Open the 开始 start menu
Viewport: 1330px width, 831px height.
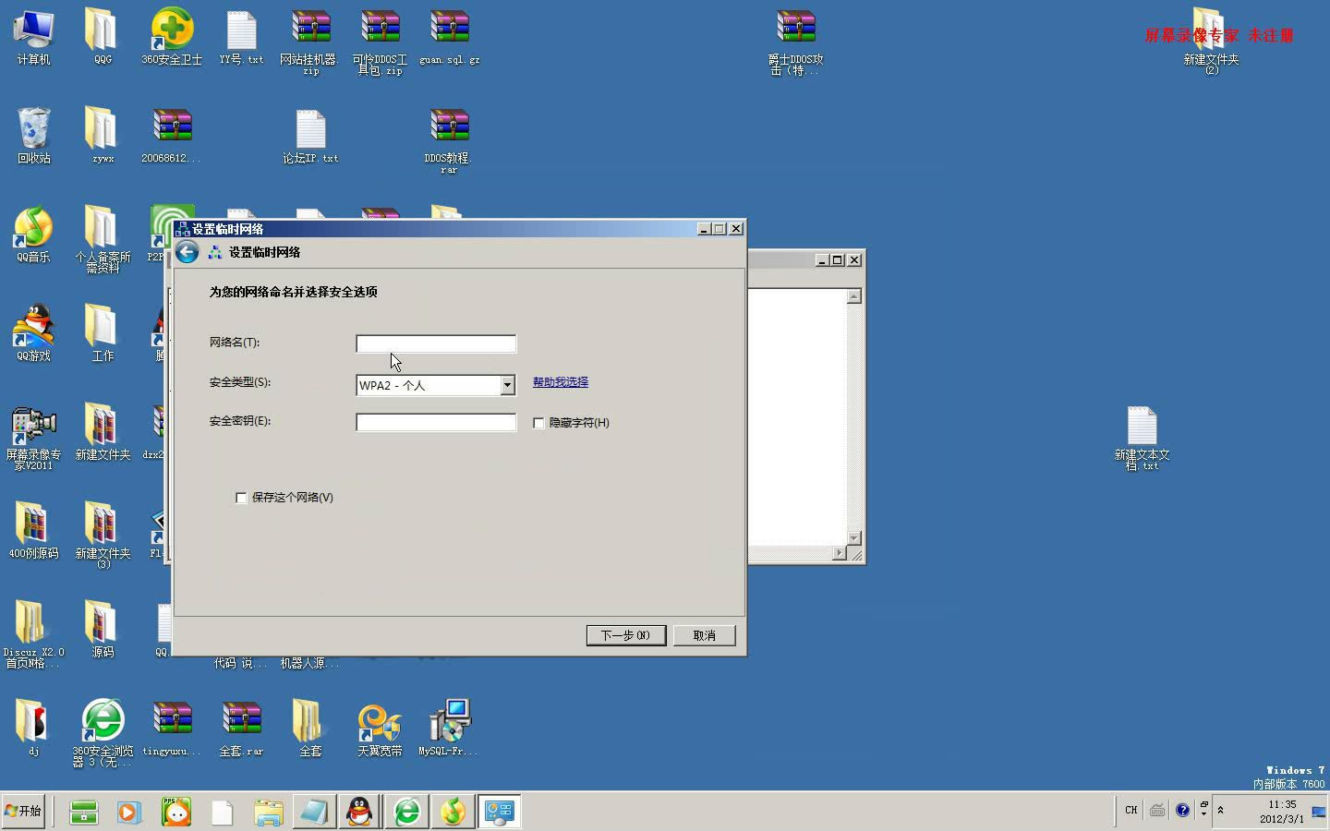pos(23,812)
